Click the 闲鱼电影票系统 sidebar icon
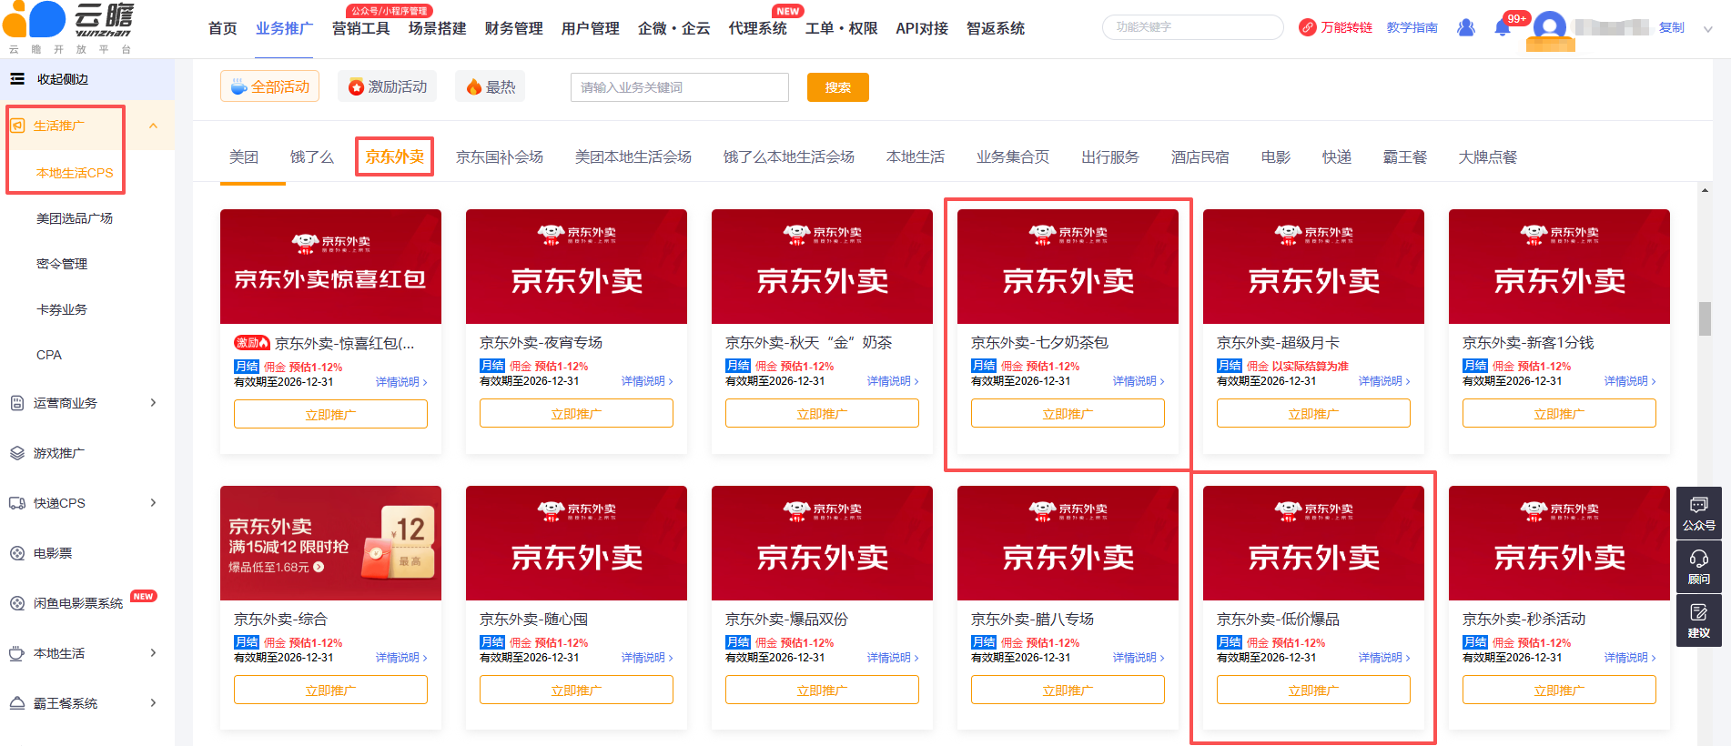 [17, 603]
